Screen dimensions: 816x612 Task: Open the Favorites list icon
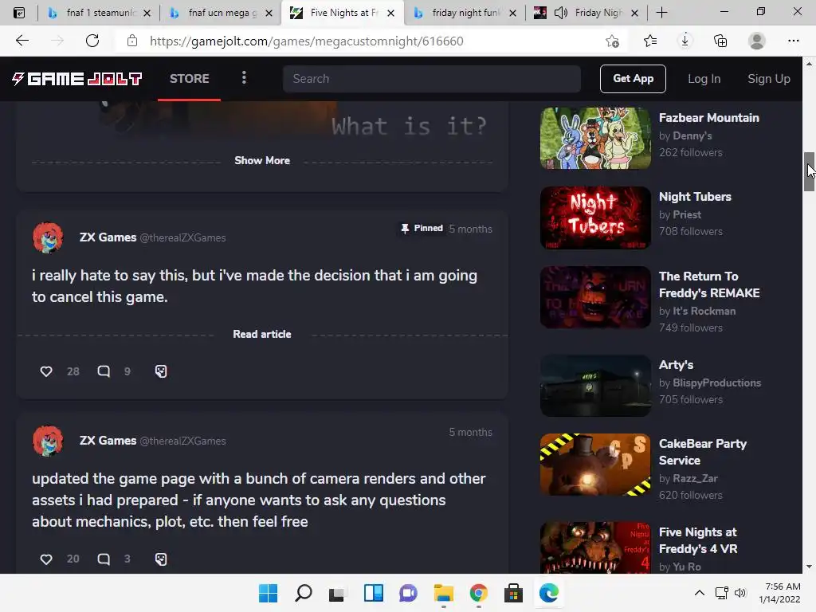click(x=650, y=41)
